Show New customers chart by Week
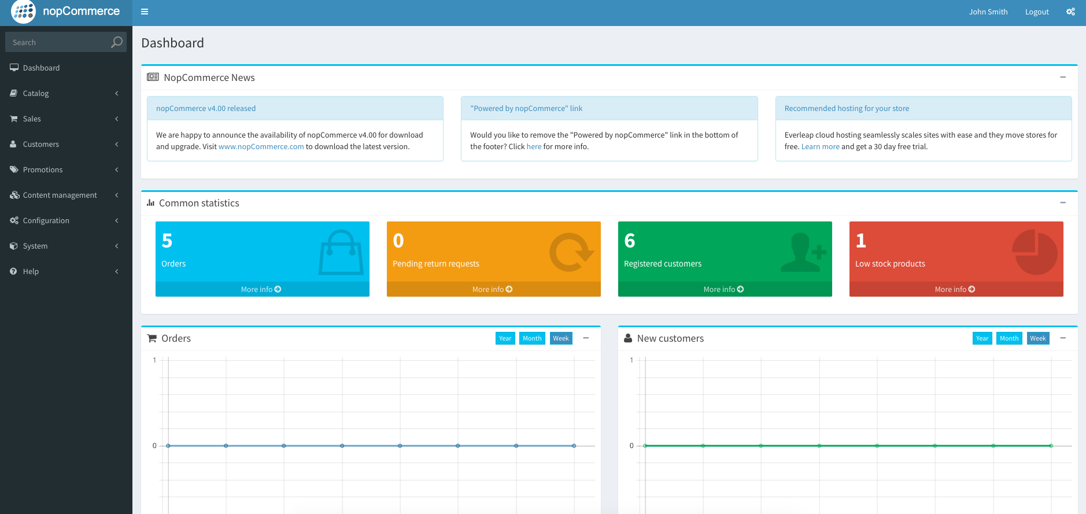Screen dimensions: 1086x514 (x=1038, y=338)
